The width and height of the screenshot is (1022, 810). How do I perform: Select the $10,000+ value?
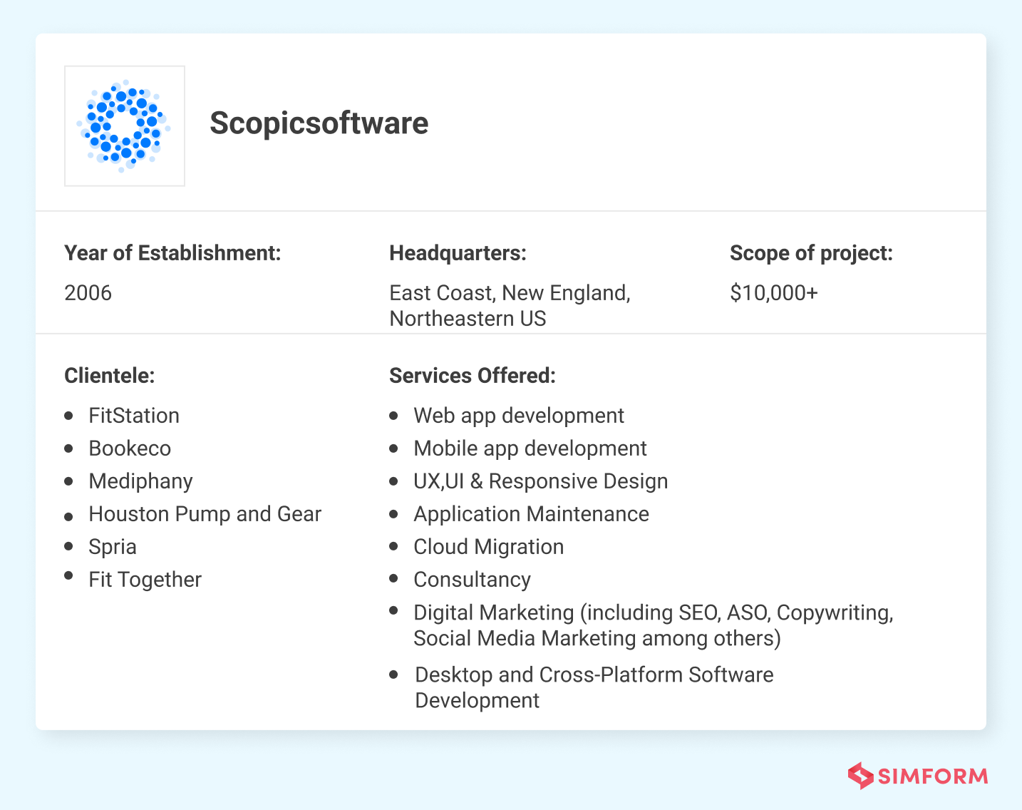pyautogui.click(x=773, y=293)
